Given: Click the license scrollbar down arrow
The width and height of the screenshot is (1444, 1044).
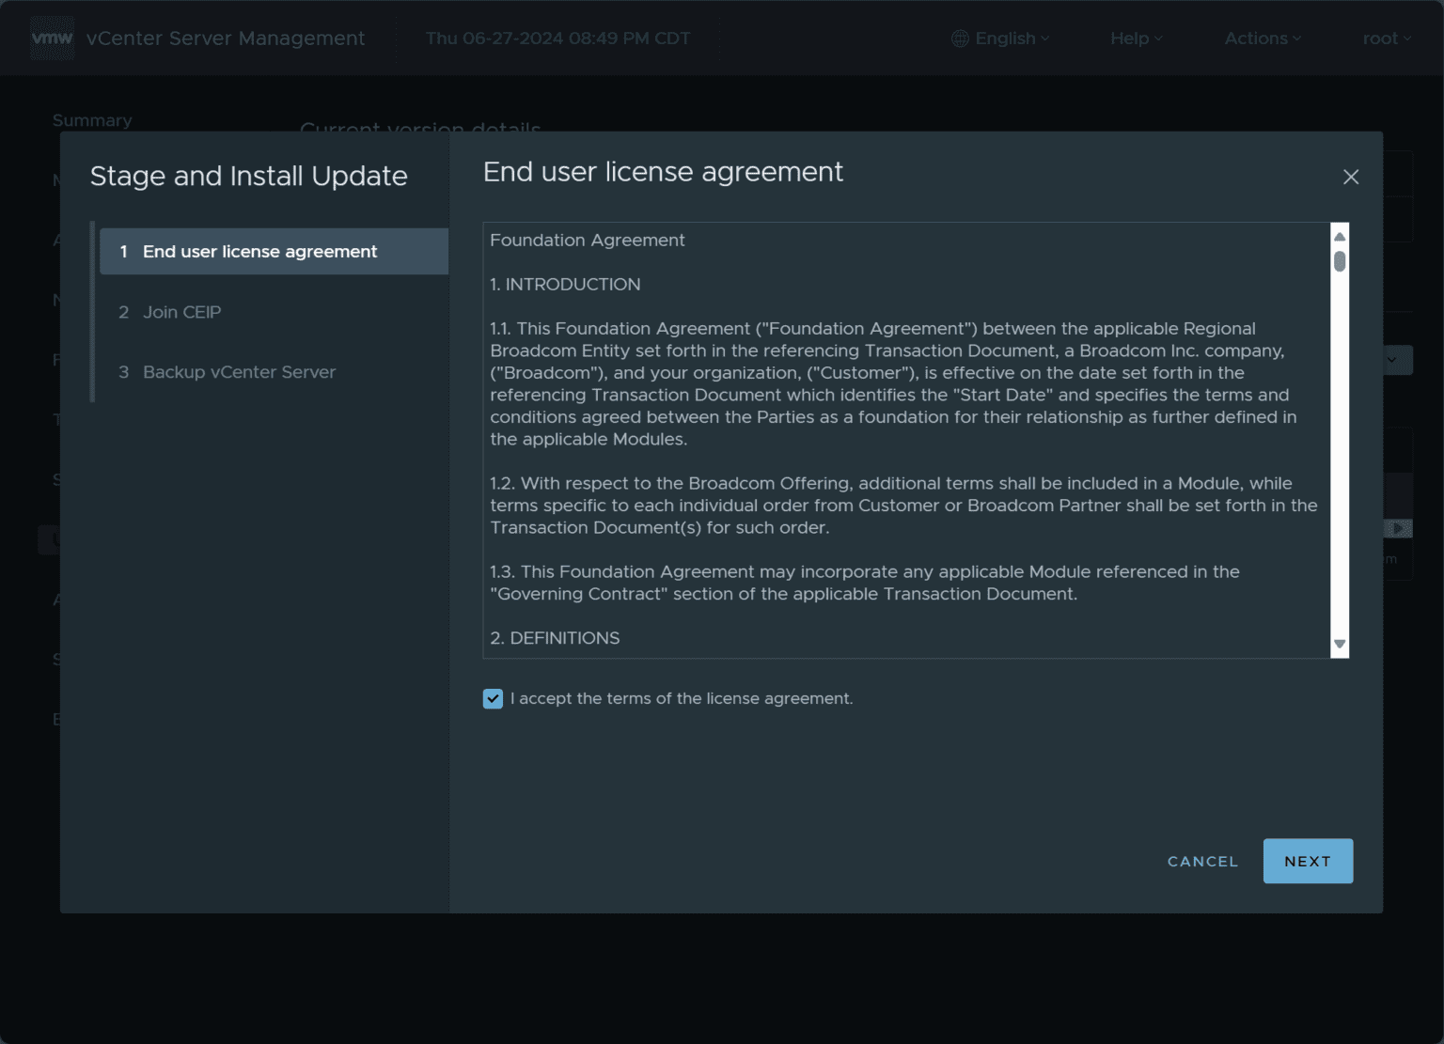Looking at the screenshot, I should [1340, 645].
